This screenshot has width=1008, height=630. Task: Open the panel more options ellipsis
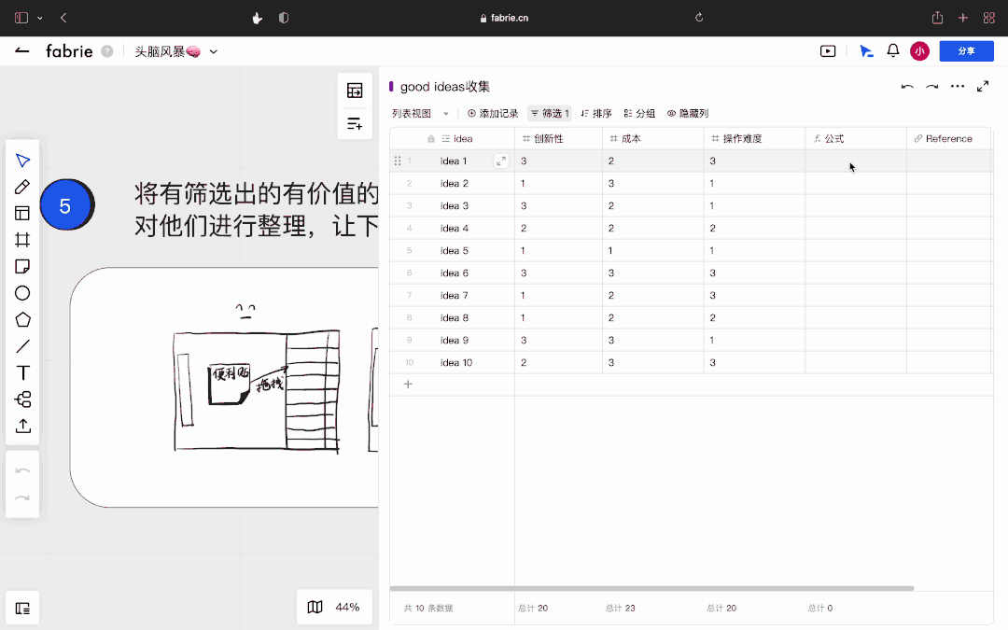pyautogui.click(x=958, y=86)
